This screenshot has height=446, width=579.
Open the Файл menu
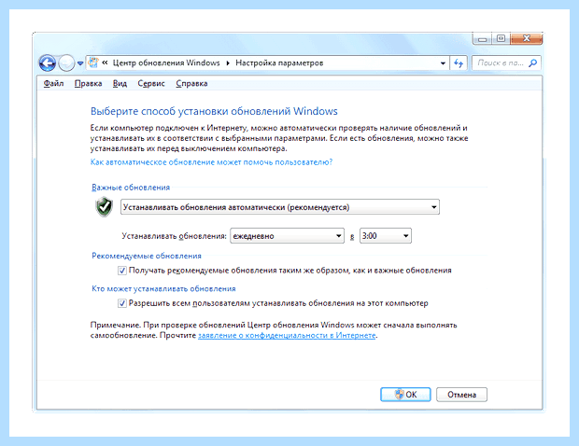pyautogui.click(x=53, y=83)
